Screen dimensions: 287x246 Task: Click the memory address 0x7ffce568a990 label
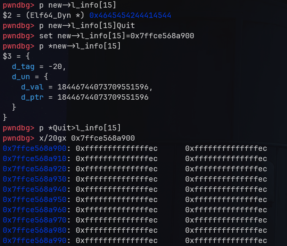tap(35, 240)
